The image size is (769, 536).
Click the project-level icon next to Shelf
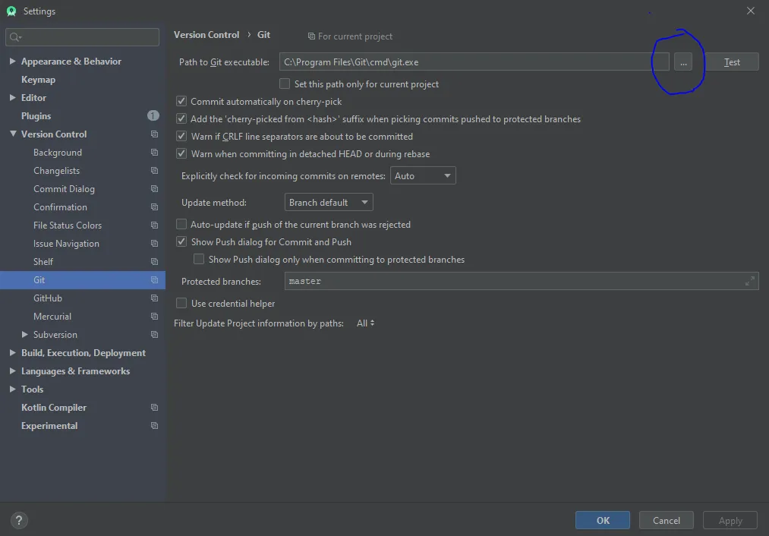[x=155, y=262]
